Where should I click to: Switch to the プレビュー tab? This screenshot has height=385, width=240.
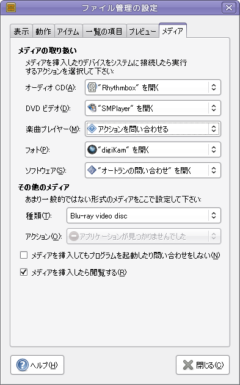(x=142, y=31)
